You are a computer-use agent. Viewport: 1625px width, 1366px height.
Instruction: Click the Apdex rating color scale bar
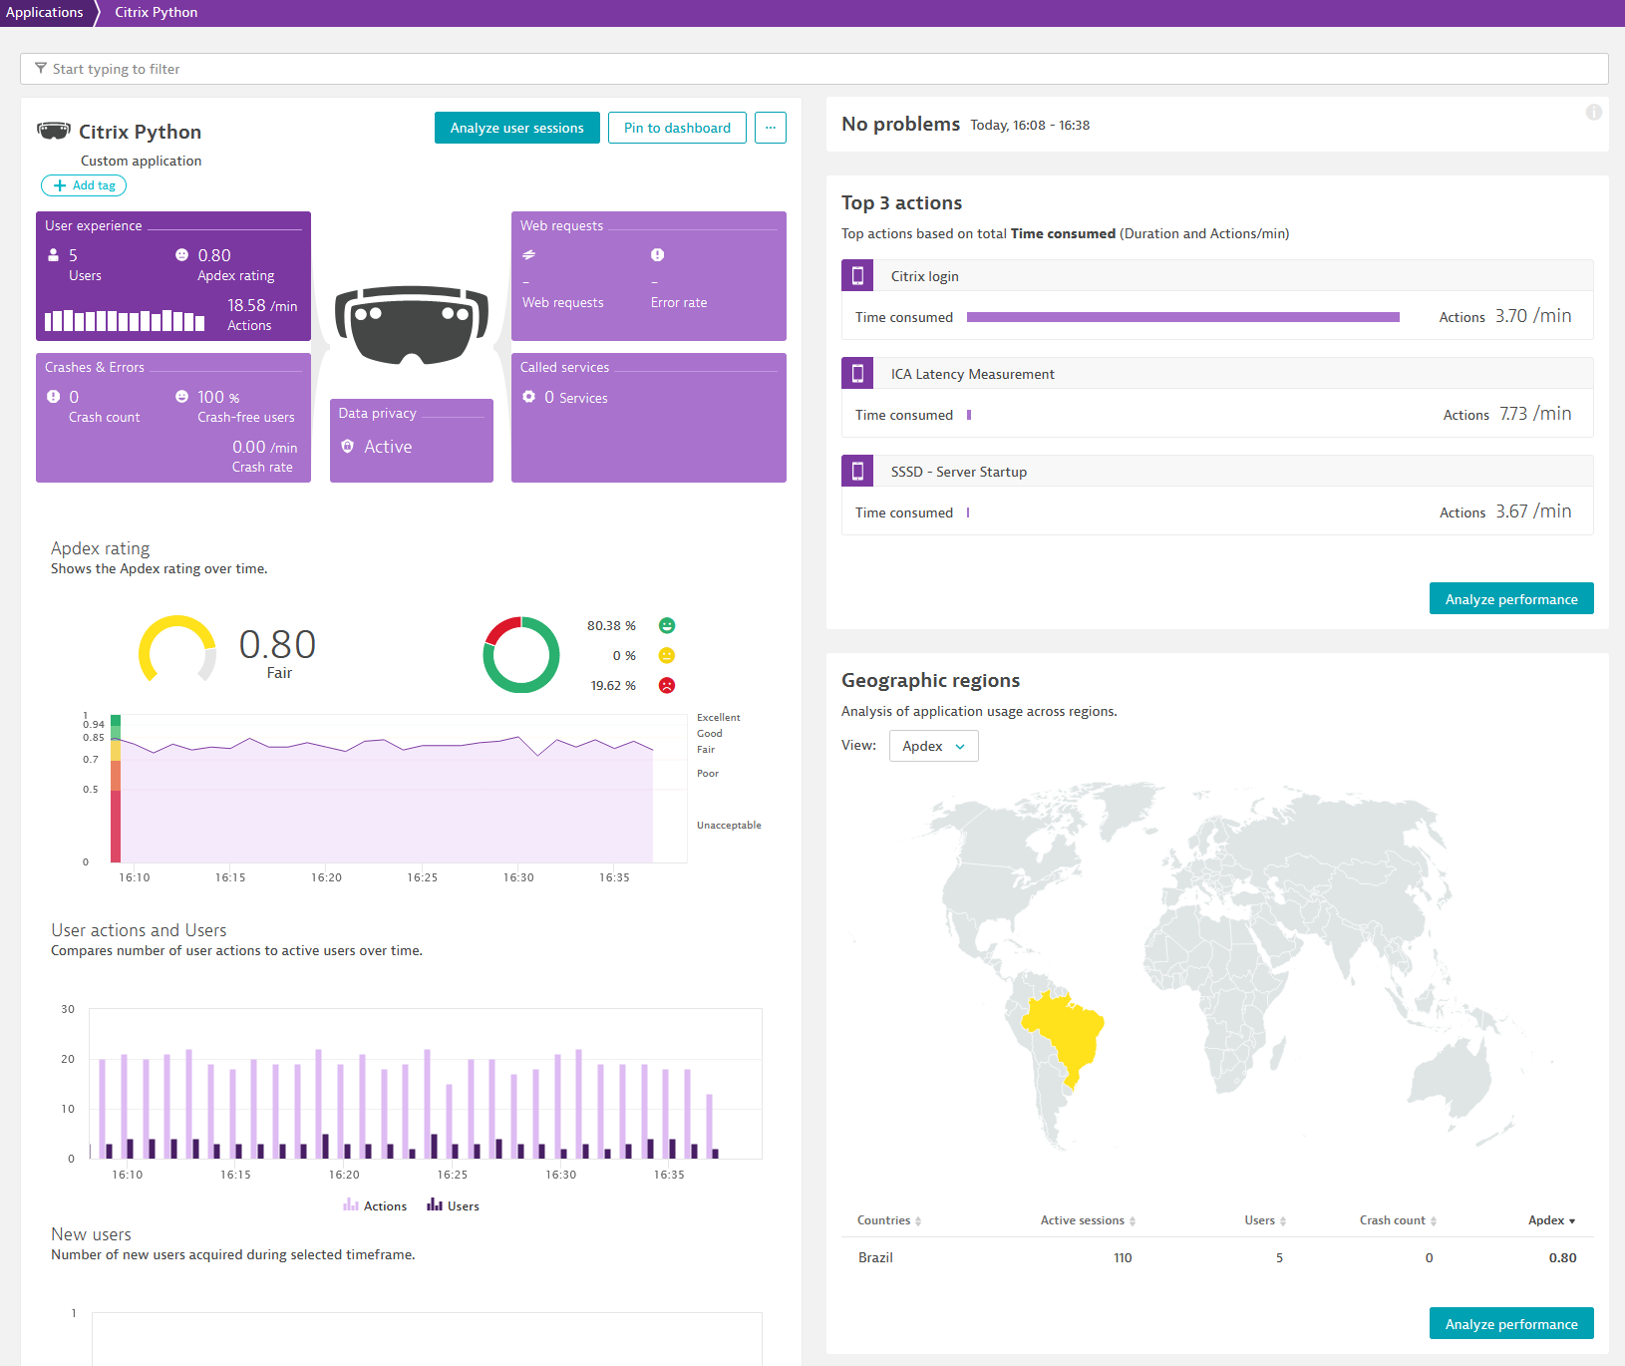116,788
